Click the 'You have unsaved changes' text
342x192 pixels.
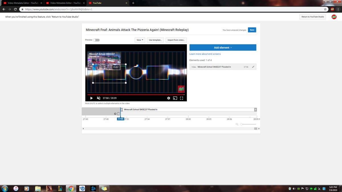point(234,30)
